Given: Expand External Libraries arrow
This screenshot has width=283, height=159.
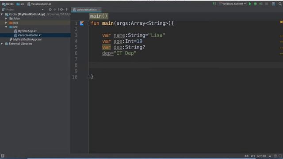Looking at the screenshot, I should pos(2,44).
